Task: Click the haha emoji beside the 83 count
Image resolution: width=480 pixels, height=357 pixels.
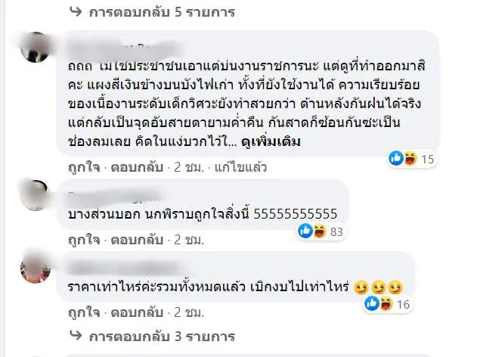Action: pyautogui.click(x=320, y=231)
